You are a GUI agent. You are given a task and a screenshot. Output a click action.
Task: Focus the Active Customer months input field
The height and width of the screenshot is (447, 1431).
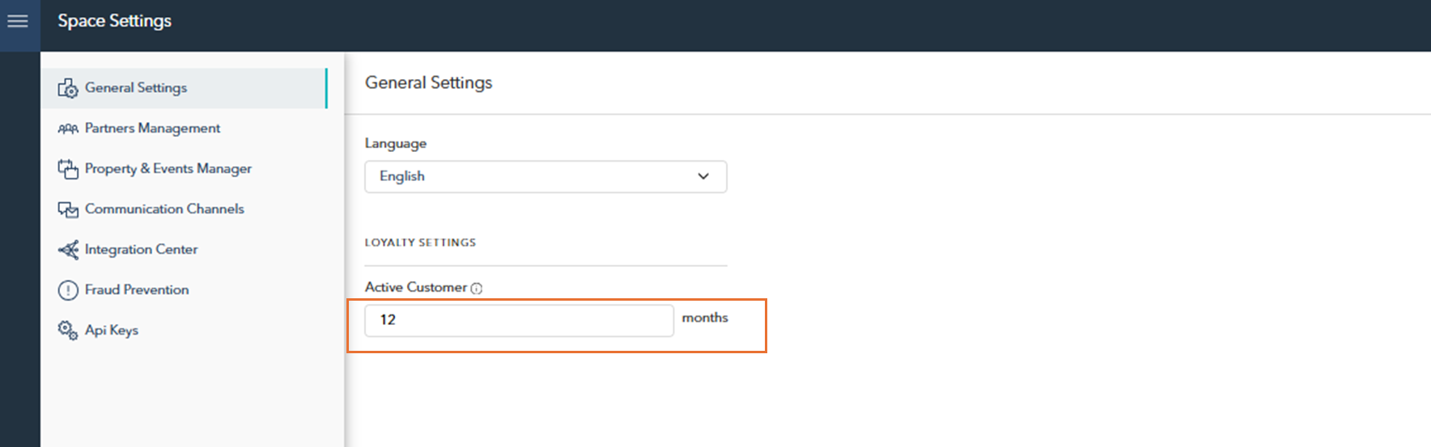point(519,320)
